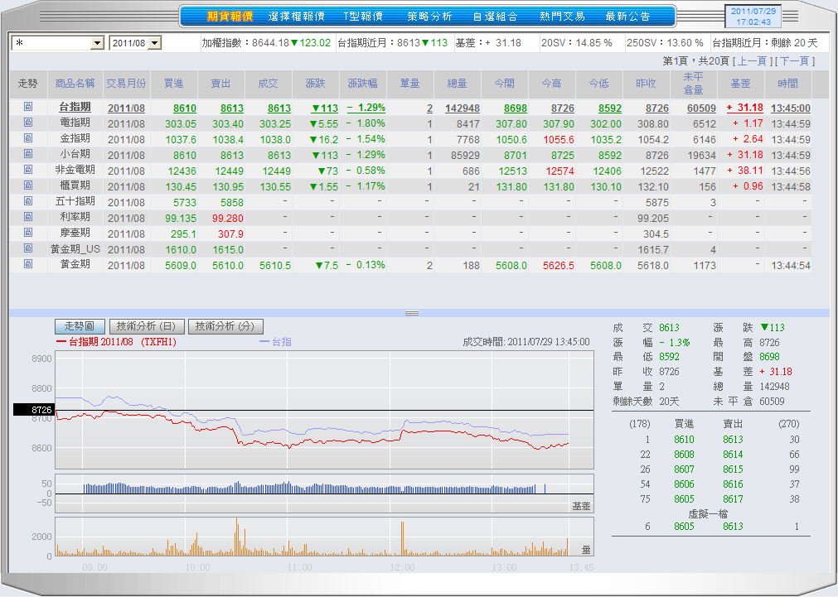
Task: Click 利率期 ask price 99.280
Action: pyautogui.click(x=228, y=219)
